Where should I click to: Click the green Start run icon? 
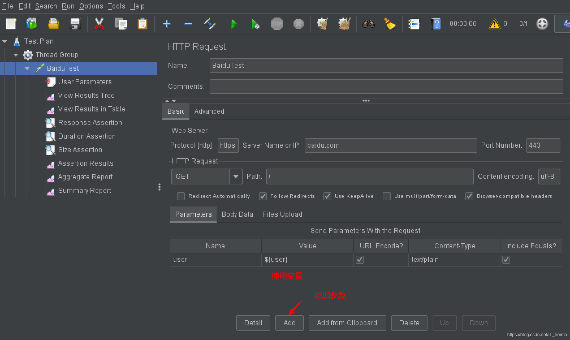pos(234,24)
